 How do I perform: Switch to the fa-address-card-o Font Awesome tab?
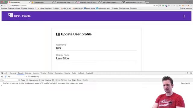(x=134, y=2)
